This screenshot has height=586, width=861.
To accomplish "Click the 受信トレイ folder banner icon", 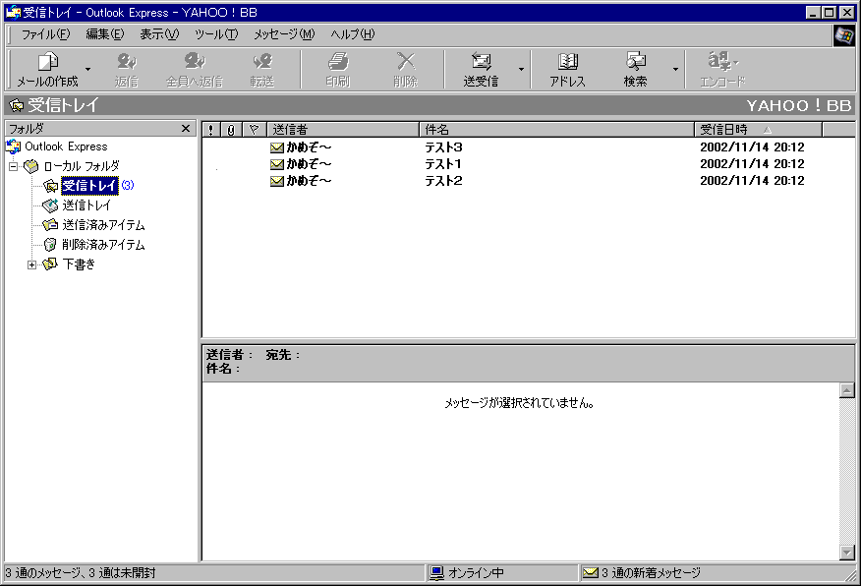I will [17, 105].
